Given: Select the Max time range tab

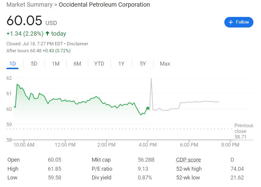Looking at the screenshot, I should (165, 64).
